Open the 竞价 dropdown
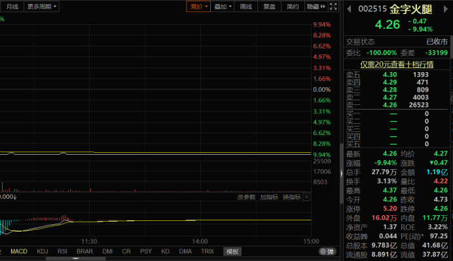This screenshot has height=261, width=453. [x=198, y=7]
